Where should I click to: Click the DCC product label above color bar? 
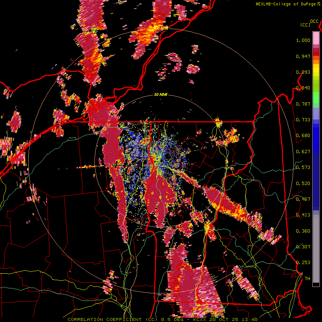[314, 21]
